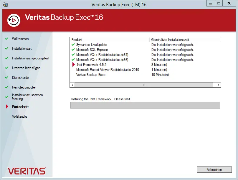
Task: Click the red arrow beside Fortschritt
Action: (x=7, y=106)
